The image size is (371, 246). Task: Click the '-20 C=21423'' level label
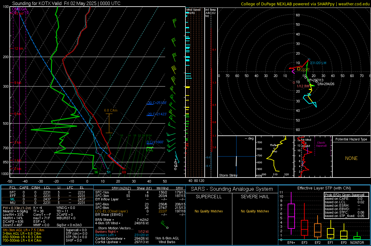157,114
